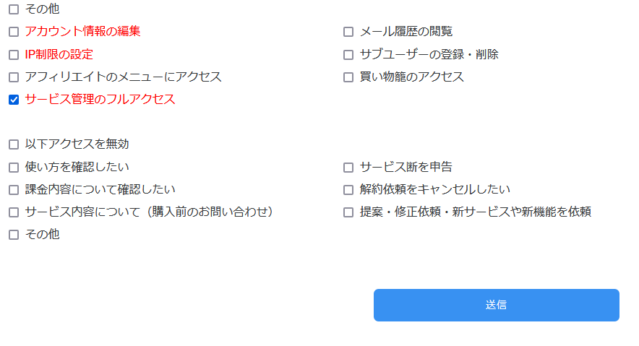Viewport: 639px width, 346px height.
Task: Select サービス断を申告 checkbox
Action: tap(348, 168)
